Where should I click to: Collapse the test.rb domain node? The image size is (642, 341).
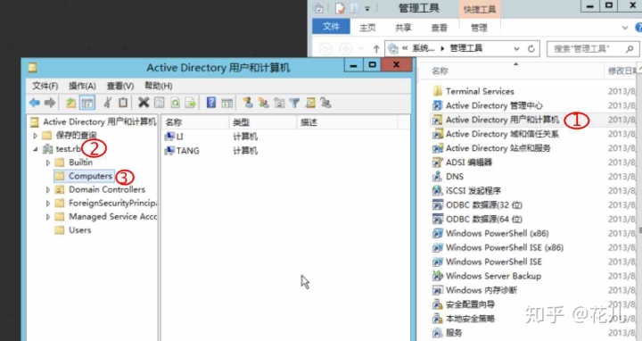point(35,149)
